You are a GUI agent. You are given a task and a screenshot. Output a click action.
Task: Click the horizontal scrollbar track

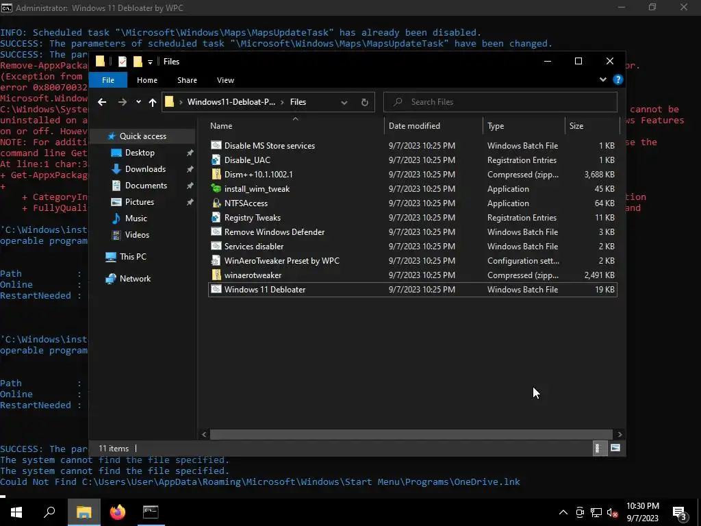click(x=411, y=434)
